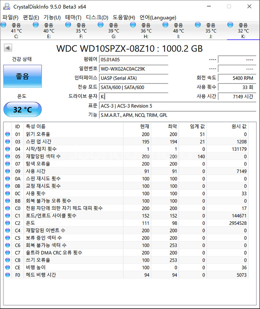Click status dot for 07 탐색 오류율
The height and width of the screenshot is (309, 260).
coord(8,164)
